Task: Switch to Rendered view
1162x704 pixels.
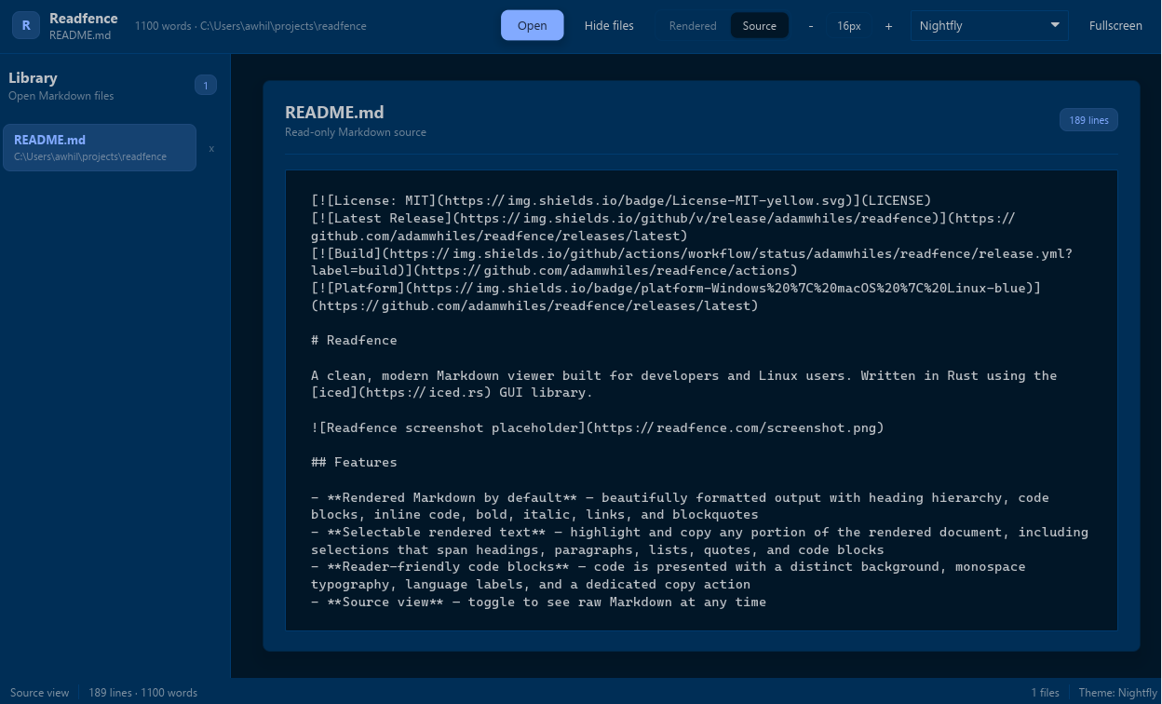Action: 693,26
